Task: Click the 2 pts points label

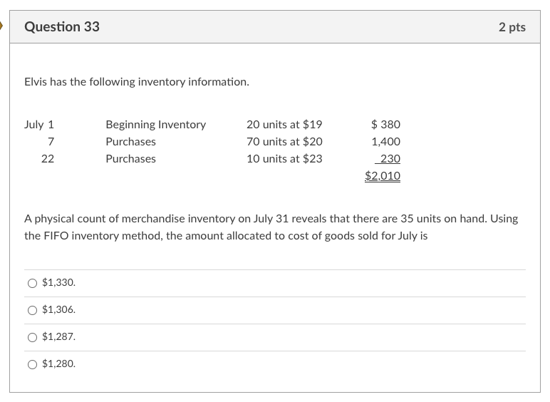Action: 512,27
